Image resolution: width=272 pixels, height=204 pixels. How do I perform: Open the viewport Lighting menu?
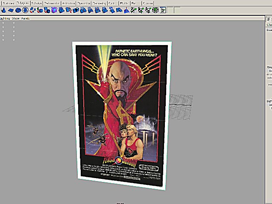pos(5,18)
